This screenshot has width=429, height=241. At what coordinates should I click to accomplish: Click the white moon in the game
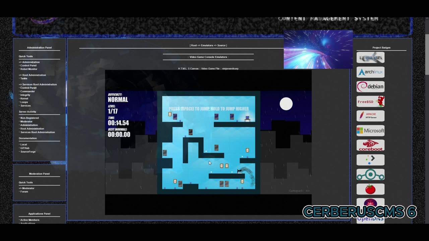pyautogui.click(x=286, y=104)
